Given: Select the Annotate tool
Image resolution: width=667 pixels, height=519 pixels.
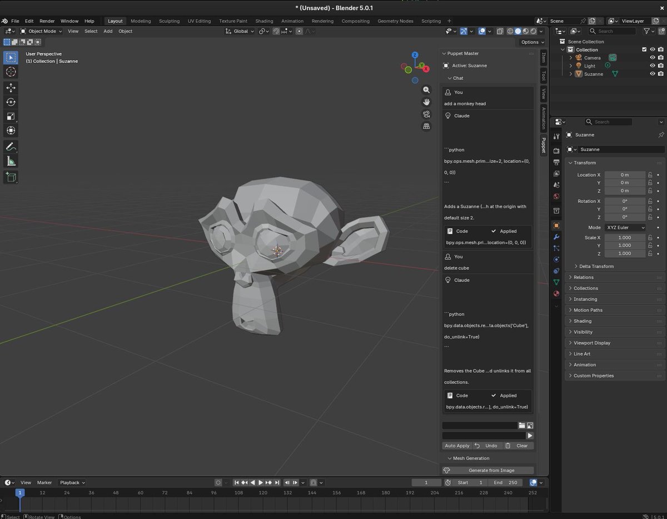Looking at the screenshot, I should [11, 147].
